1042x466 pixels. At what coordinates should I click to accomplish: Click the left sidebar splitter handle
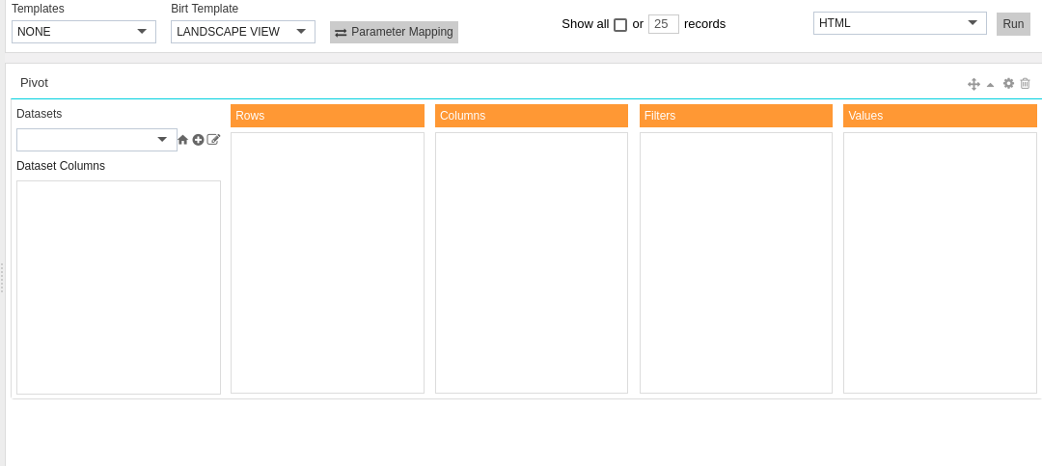click(2, 278)
